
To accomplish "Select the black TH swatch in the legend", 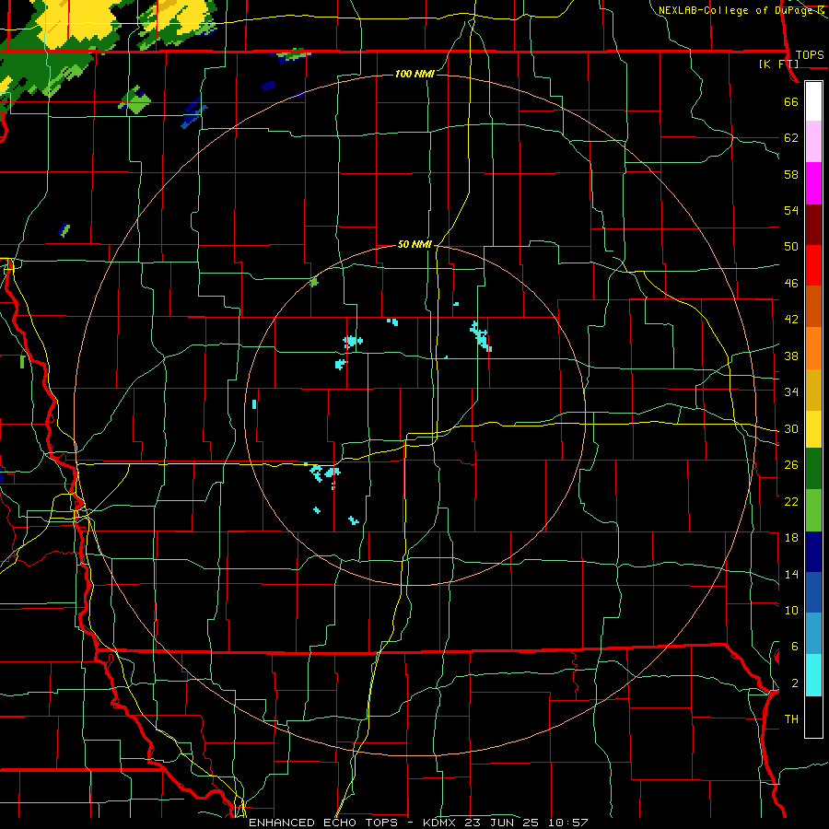I will pyautogui.click(x=813, y=717).
